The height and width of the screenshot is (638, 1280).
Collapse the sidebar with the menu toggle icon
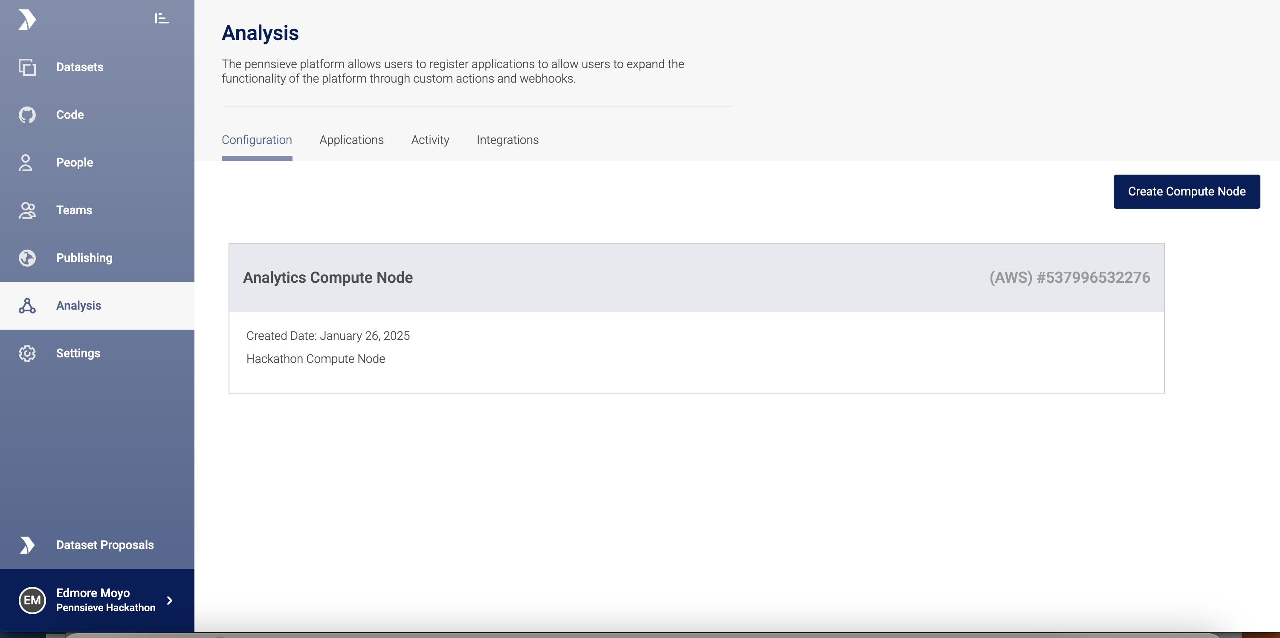[x=162, y=19]
